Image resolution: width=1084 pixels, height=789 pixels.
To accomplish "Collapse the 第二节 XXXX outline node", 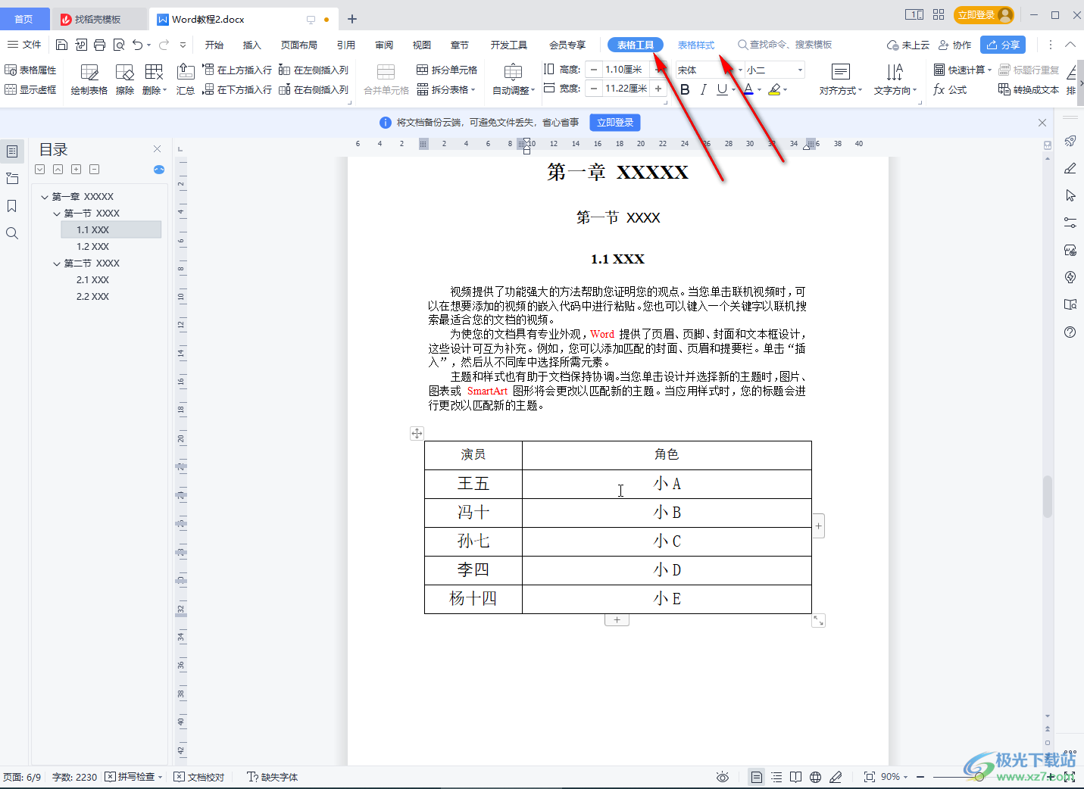I will (x=57, y=264).
